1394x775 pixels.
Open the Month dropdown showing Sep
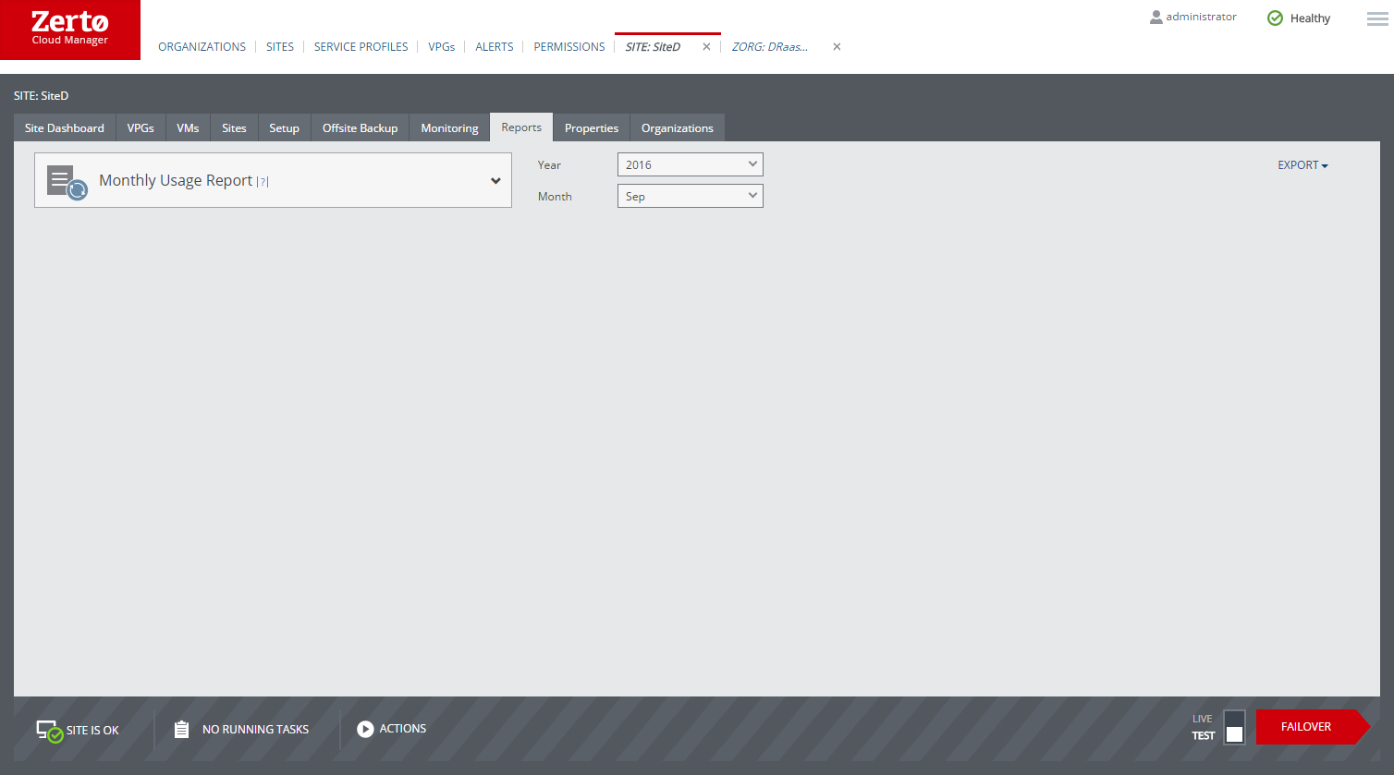point(691,196)
